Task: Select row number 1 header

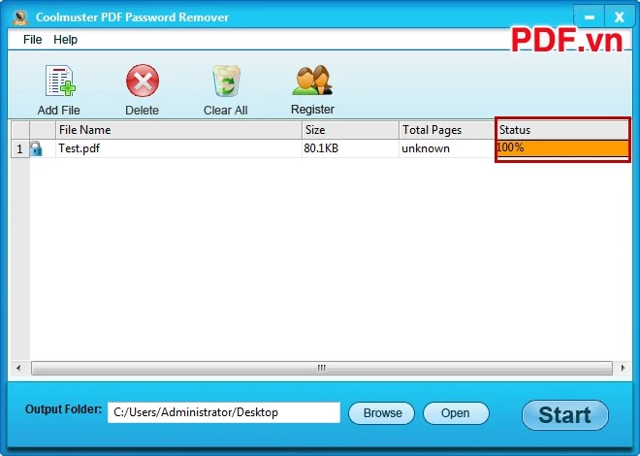Action: (19, 148)
